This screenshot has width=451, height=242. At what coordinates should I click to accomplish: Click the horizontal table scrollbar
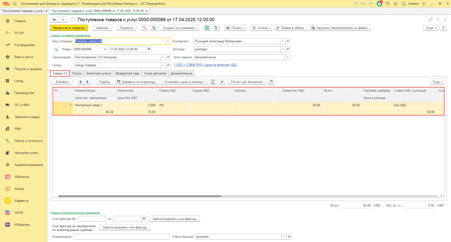point(140,196)
